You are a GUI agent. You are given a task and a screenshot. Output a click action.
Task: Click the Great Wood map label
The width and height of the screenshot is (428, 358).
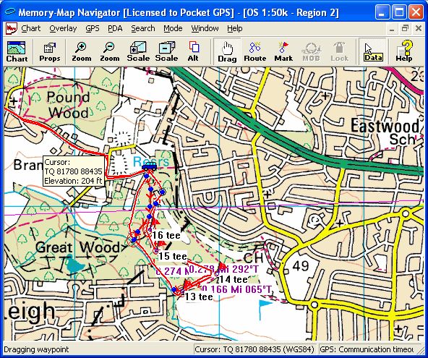(x=77, y=247)
